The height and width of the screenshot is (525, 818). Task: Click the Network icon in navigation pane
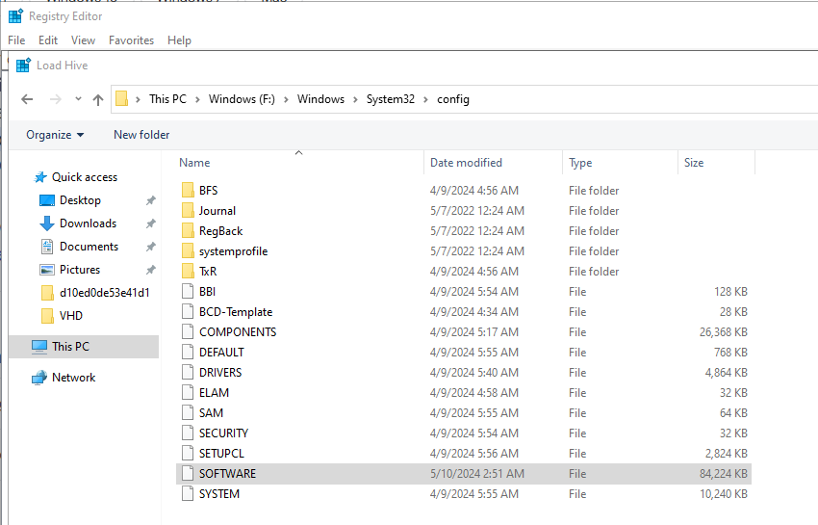(x=39, y=378)
